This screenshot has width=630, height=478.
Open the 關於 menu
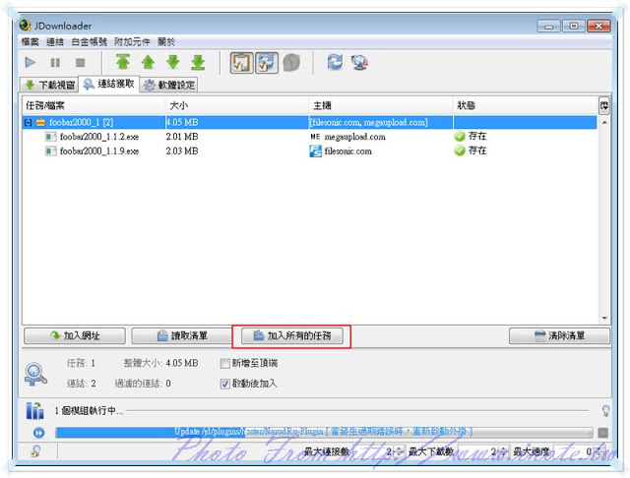(166, 41)
